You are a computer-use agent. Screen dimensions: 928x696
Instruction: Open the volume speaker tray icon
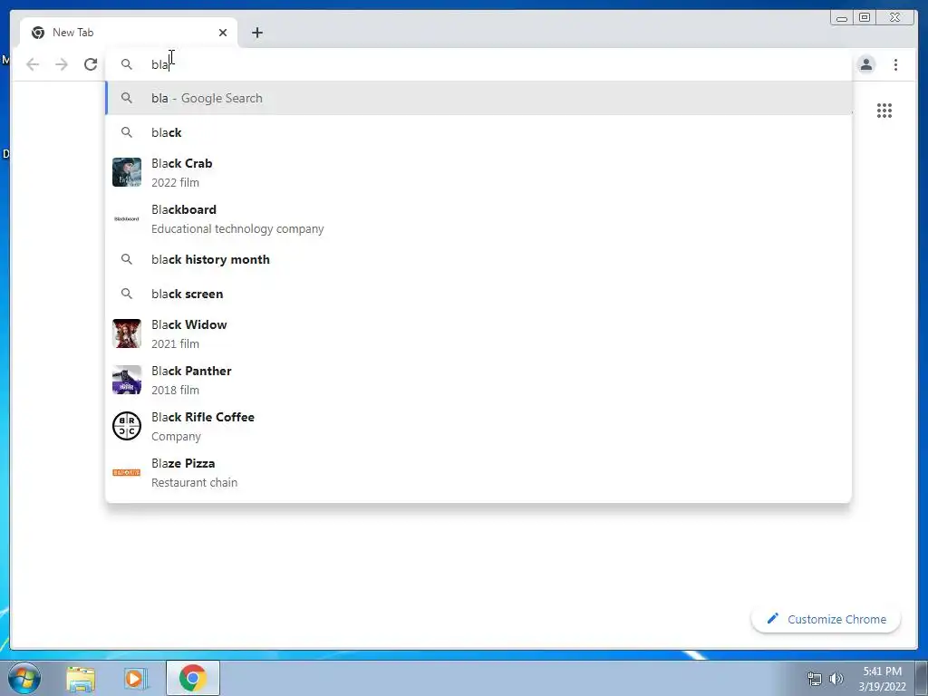pyautogui.click(x=836, y=679)
